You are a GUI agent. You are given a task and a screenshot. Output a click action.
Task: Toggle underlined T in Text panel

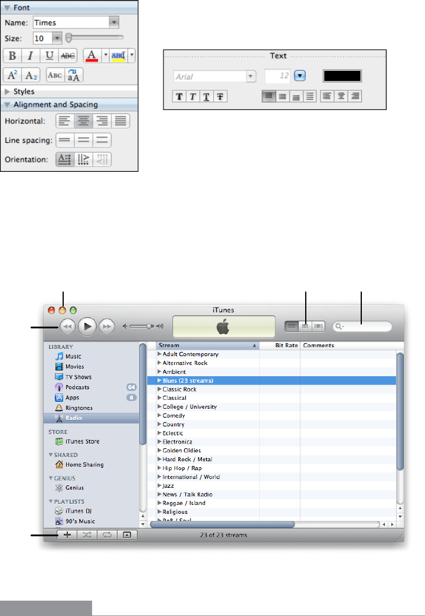tap(207, 96)
